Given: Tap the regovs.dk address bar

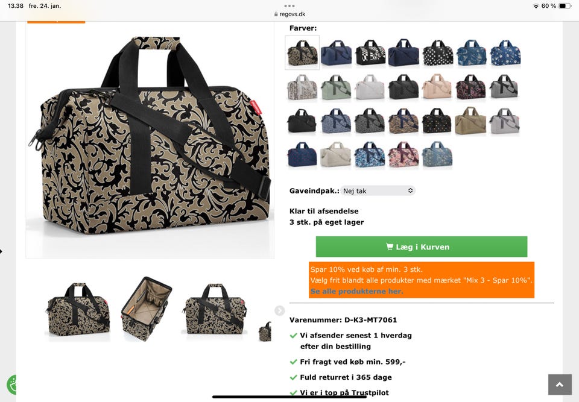Looking at the screenshot, I should [x=289, y=14].
